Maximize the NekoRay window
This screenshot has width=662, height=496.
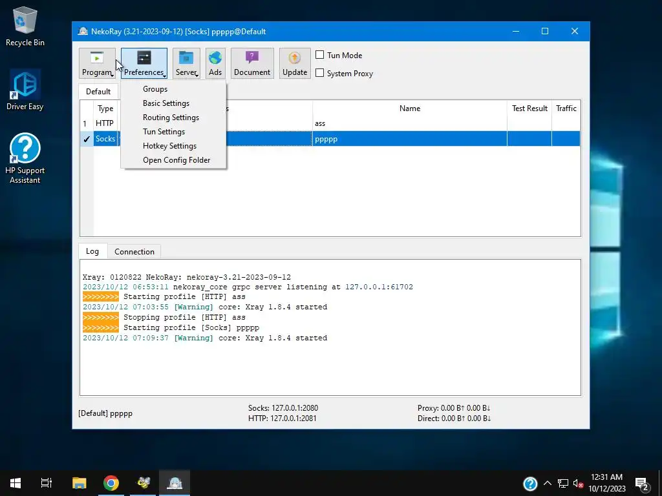pos(544,31)
